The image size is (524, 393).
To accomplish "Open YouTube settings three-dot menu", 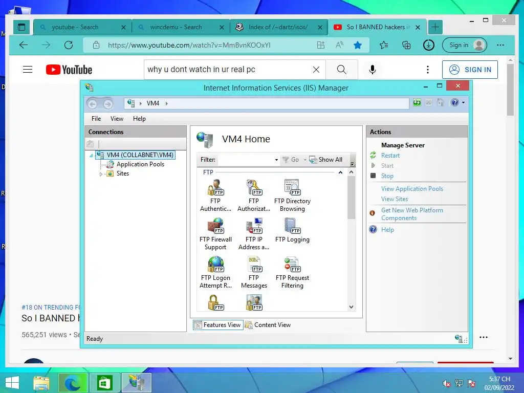I will pos(428,70).
